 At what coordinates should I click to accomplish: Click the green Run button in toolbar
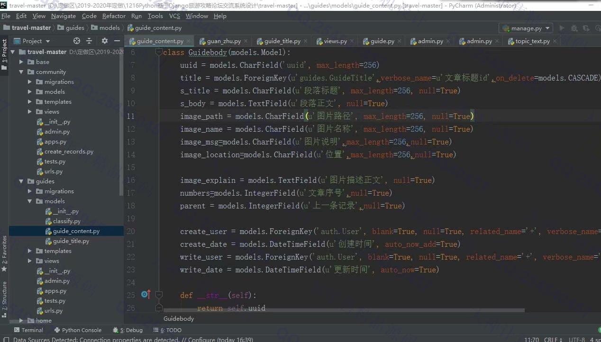click(x=562, y=28)
